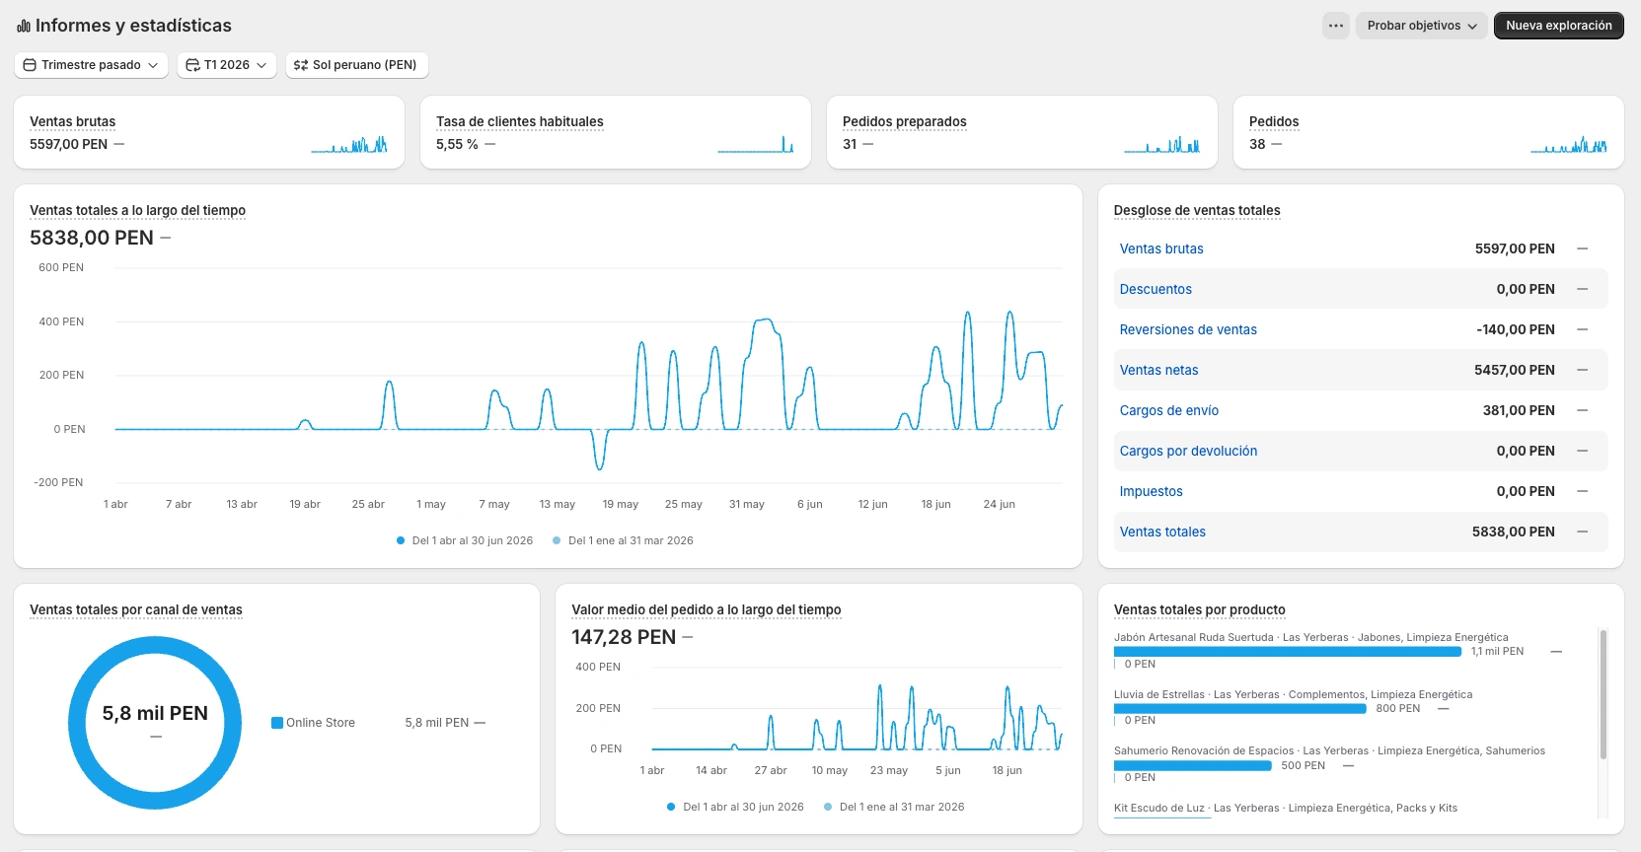Toggle the 1 abr–30 jun legend in sales chart
This screenshot has width=1641, height=852.
click(465, 540)
